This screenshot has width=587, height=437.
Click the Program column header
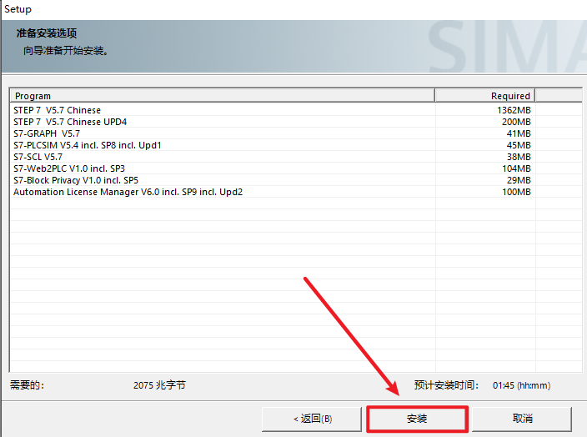[223, 96]
